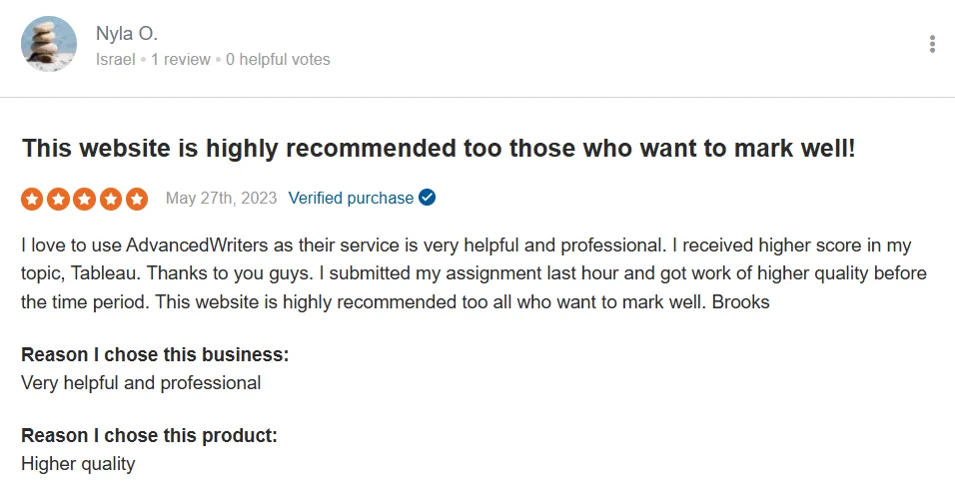Image resolution: width=955 pixels, height=486 pixels.
Task: Click the fourth orange rating star
Action: [110, 199]
